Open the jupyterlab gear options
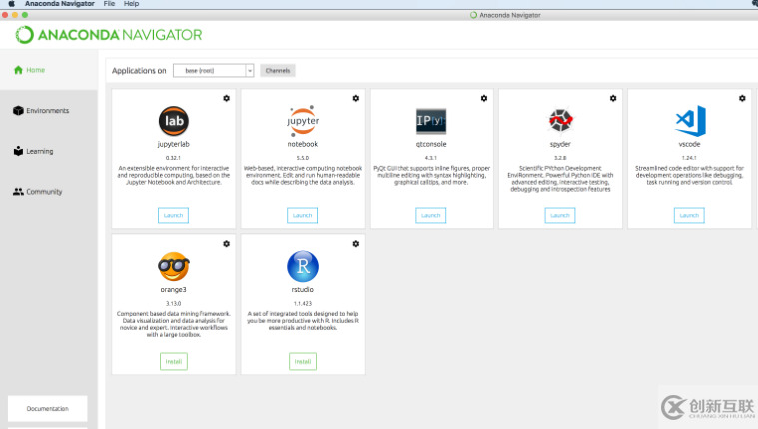The height and width of the screenshot is (429, 758). (x=227, y=98)
